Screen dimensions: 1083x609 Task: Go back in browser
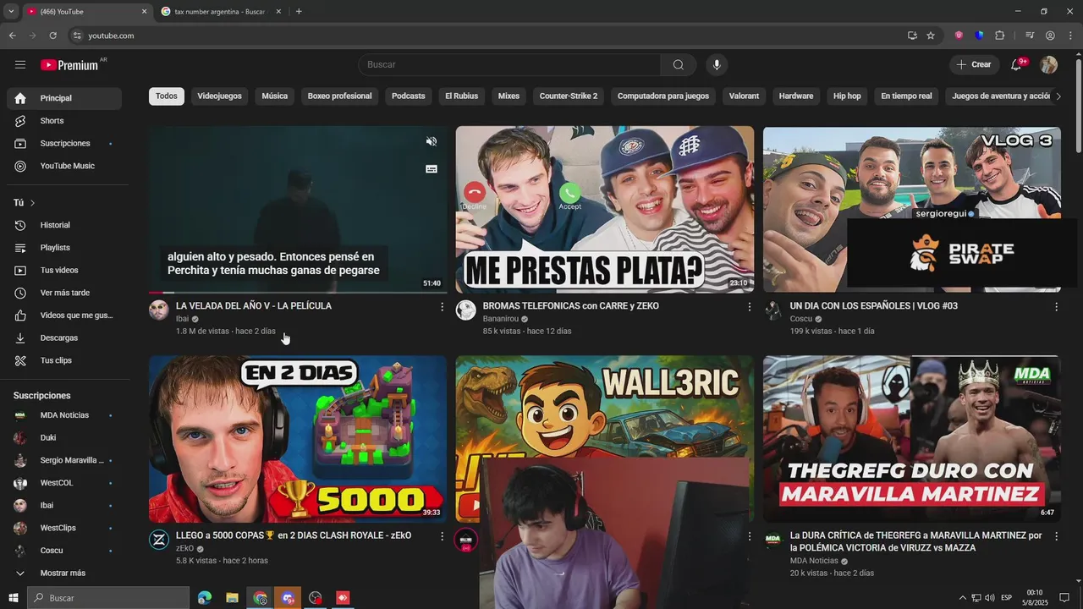pos(12,36)
